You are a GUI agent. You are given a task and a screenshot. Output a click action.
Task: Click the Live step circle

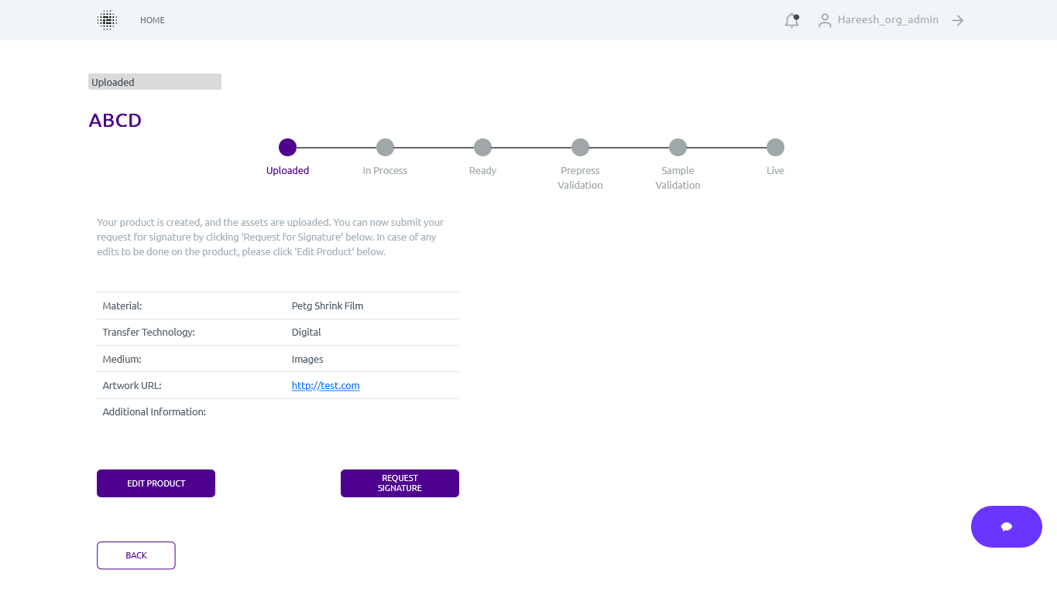(x=775, y=147)
